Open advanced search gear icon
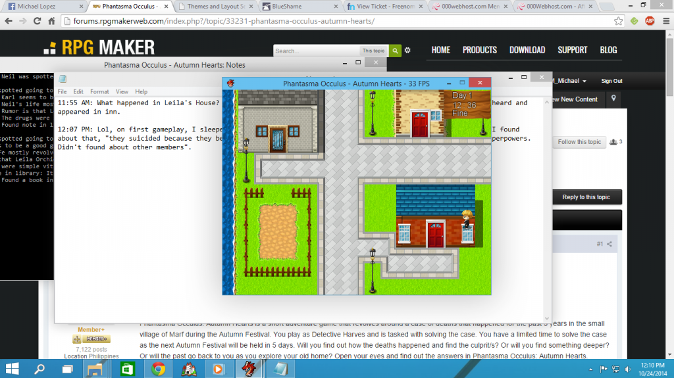The height and width of the screenshot is (378, 674). 407,51
